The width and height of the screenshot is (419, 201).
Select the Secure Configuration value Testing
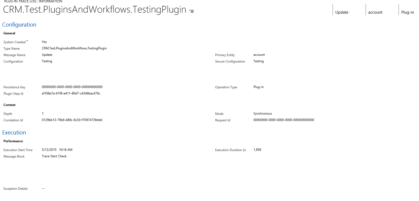pos(258,61)
